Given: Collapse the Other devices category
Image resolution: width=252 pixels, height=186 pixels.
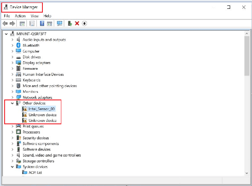Looking at the screenshot, I should [12, 103].
